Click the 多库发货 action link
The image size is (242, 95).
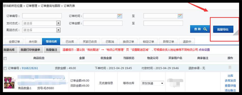pos(230,81)
